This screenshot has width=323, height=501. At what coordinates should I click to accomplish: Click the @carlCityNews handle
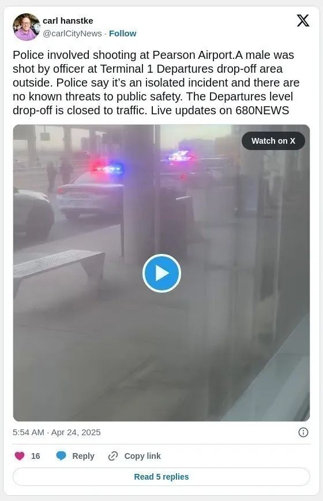pyautogui.click(x=72, y=33)
